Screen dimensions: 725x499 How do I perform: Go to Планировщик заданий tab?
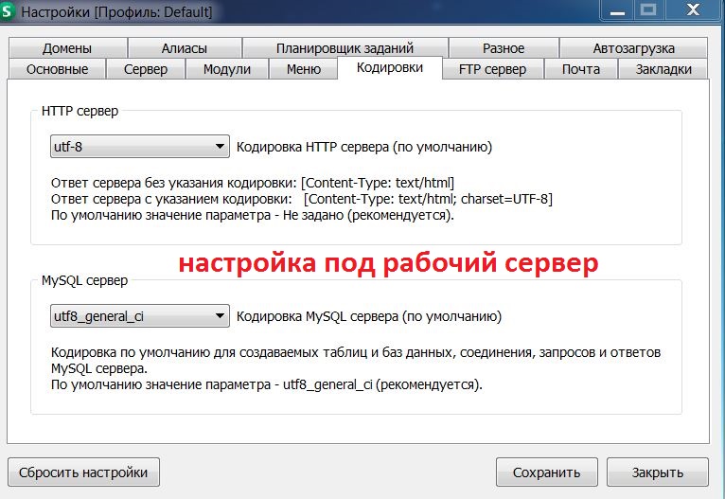pyautogui.click(x=344, y=48)
